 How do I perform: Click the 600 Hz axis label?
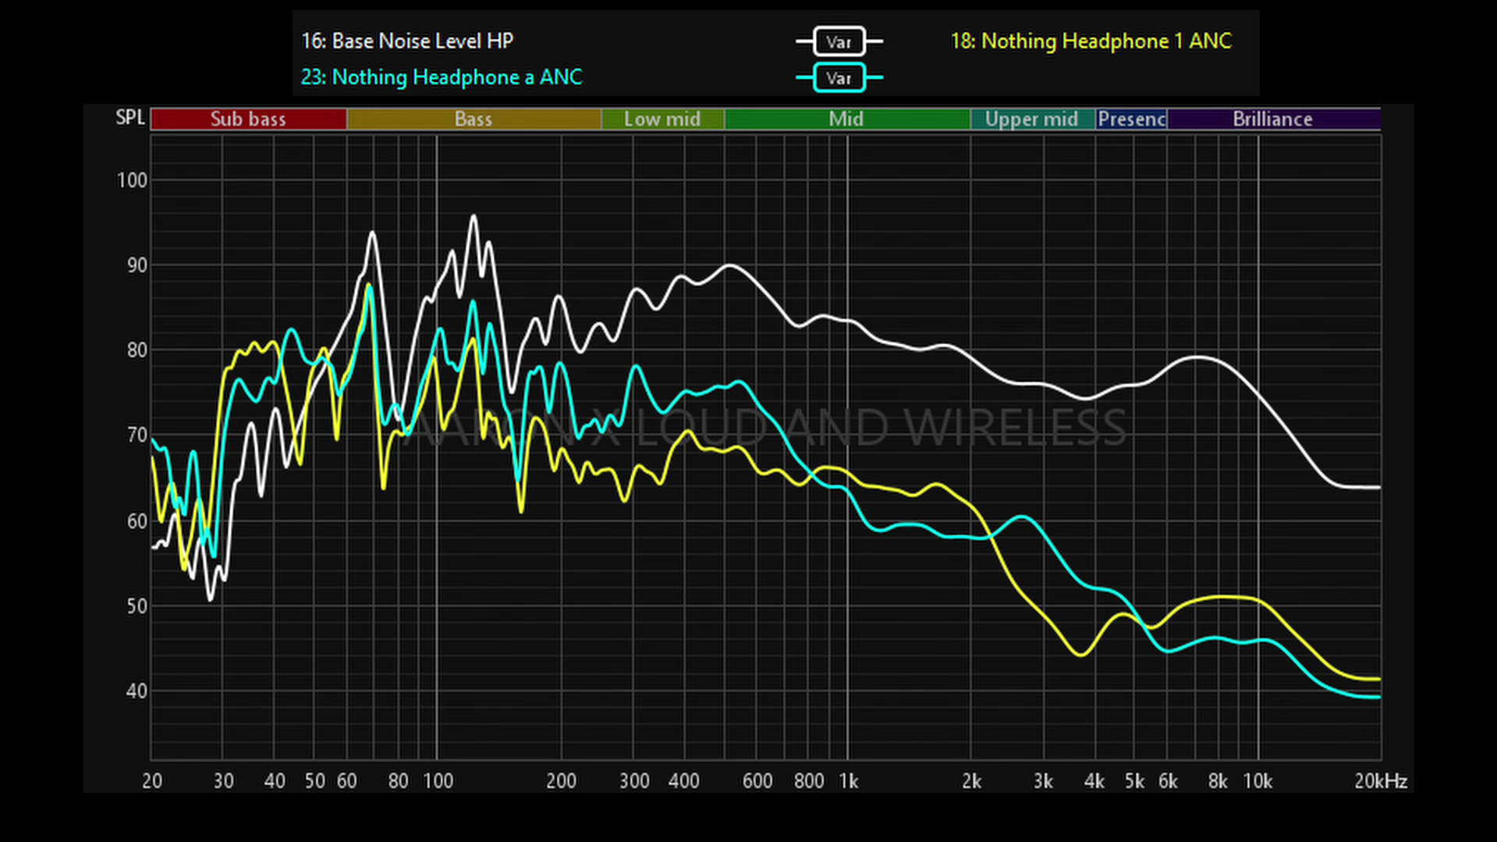tap(757, 781)
